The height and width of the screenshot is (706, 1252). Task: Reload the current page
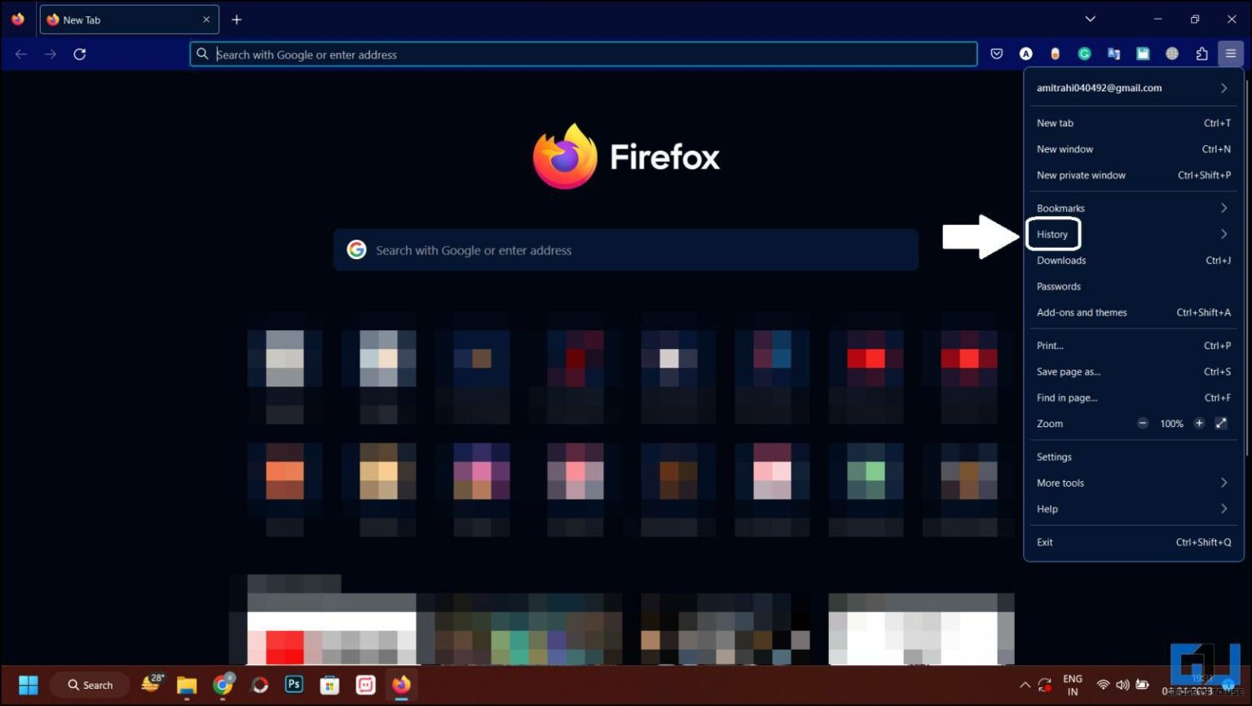pyautogui.click(x=80, y=55)
